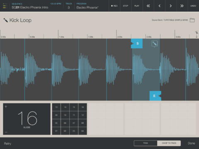This screenshot has width=199, height=149.
Task: Select the S start marker handle
Action: [137, 43]
